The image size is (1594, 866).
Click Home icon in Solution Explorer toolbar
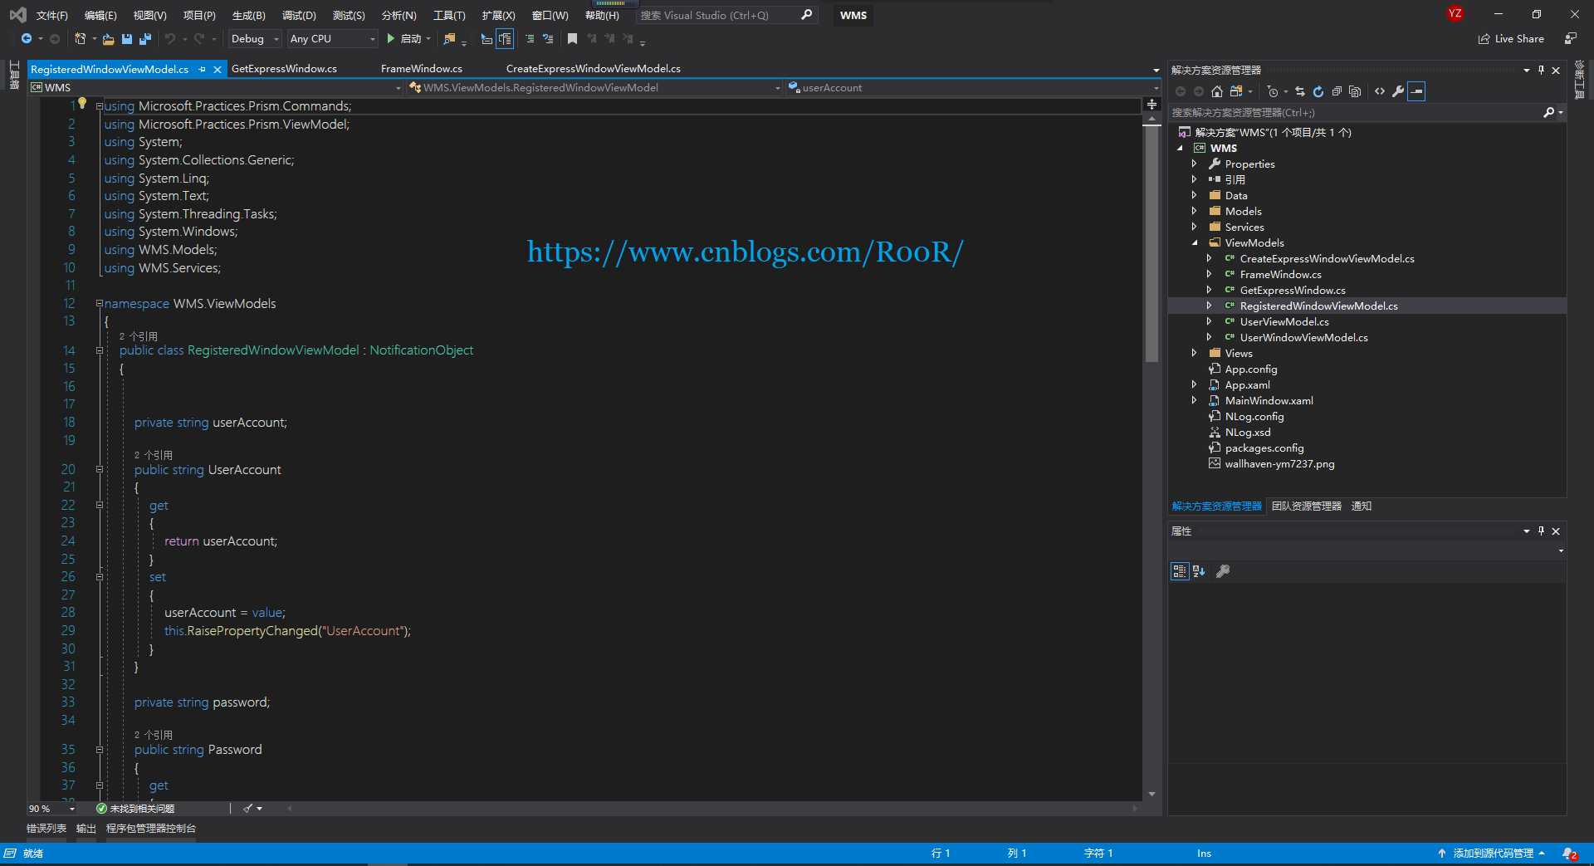1217,91
